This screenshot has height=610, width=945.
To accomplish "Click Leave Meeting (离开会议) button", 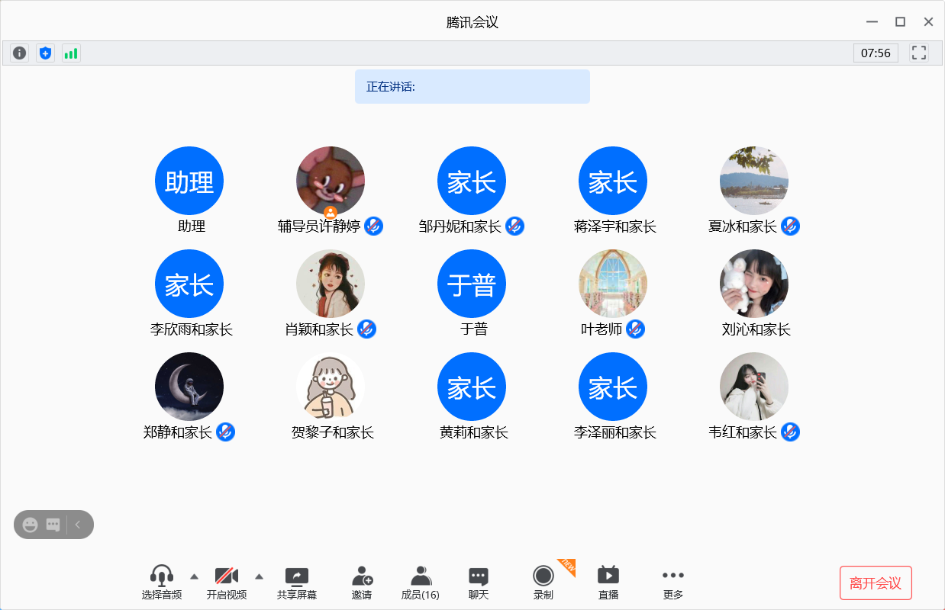I will click(x=876, y=583).
